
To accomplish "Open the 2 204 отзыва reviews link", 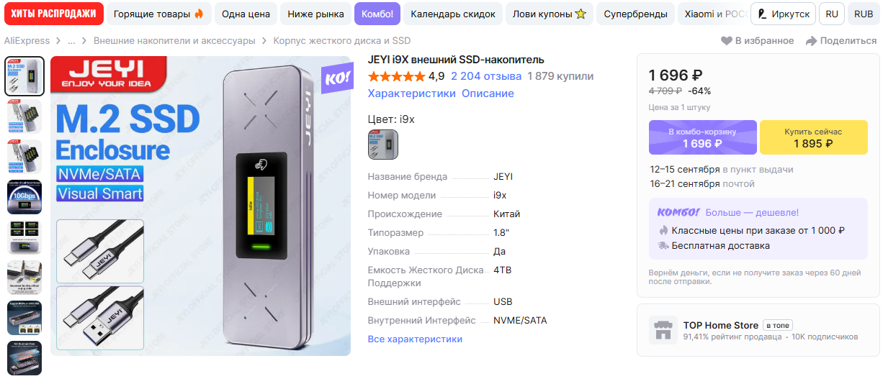I will (486, 76).
